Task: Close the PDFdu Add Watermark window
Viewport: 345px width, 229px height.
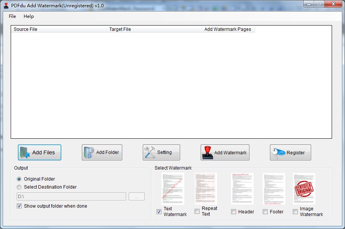Action: pyautogui.click(x=333, y=4)
